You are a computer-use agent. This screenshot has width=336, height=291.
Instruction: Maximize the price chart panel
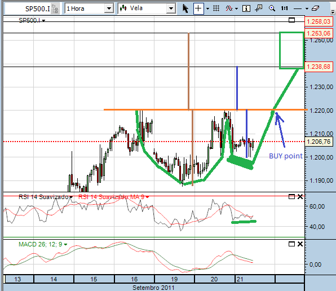point(291,20)
